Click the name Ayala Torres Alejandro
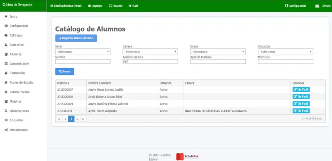This screenshot has width=332, height=161. [x=103, y=111]
